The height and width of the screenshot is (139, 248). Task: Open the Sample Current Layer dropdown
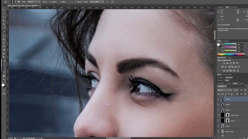(97, 2)
